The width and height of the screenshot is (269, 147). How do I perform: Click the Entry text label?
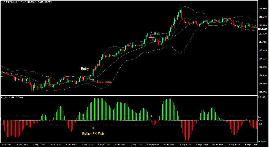point(85,69)
